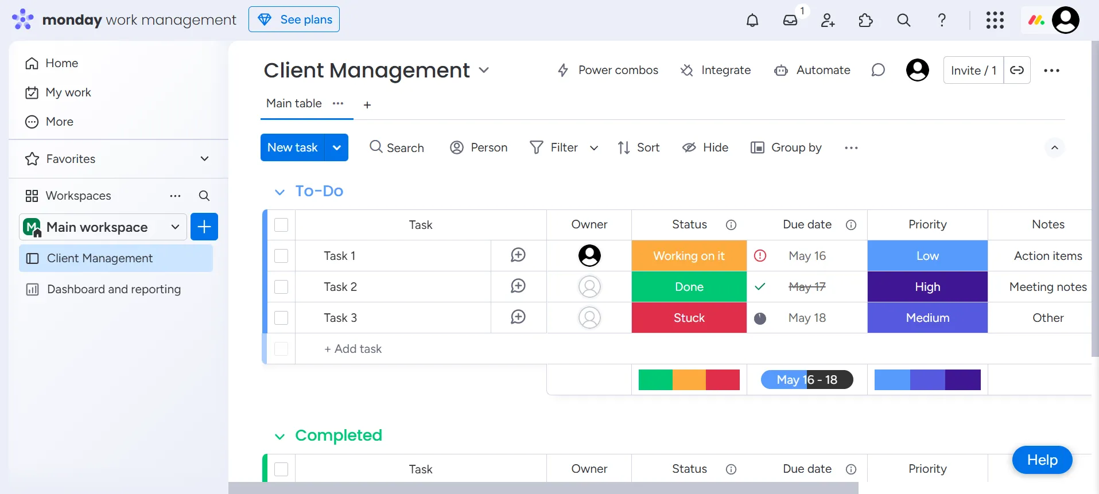Click the See plans button
The image size is (1099, 494).
tap(294, 20)
